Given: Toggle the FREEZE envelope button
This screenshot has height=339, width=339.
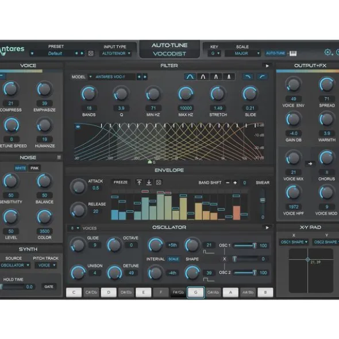Looking at the screenshot, I should point(121,182).
